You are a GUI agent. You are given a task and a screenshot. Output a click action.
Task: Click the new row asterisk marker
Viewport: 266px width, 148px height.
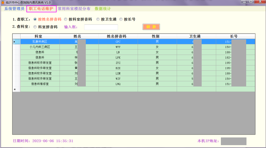pos(15,89)
